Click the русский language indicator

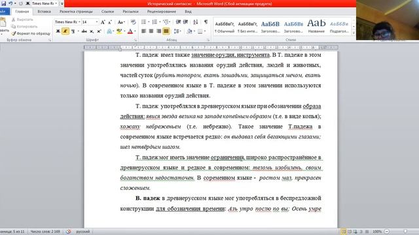pos(83,232)
